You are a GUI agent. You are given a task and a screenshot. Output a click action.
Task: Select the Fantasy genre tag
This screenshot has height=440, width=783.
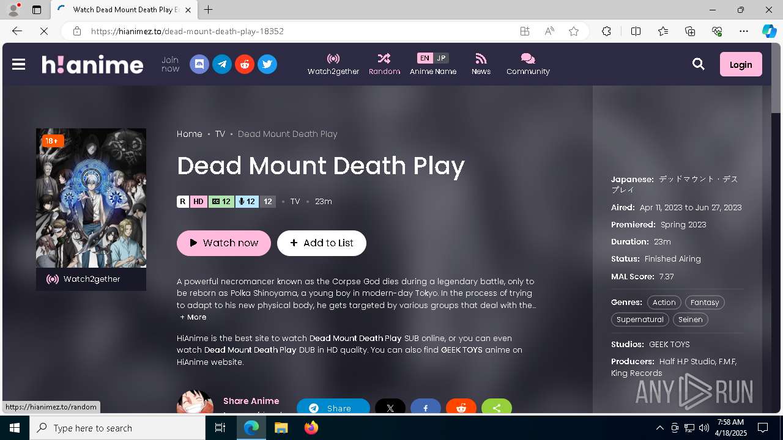tap(705, 302)
